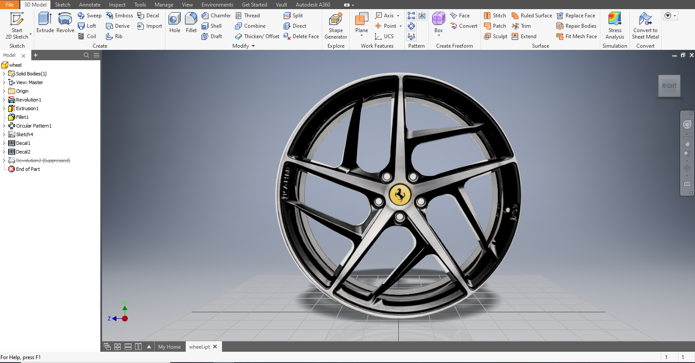The height and width of the screenshot is (363, 695).
Task: Expand the Solid Bodies(1) node
Action: pos(4,74)
